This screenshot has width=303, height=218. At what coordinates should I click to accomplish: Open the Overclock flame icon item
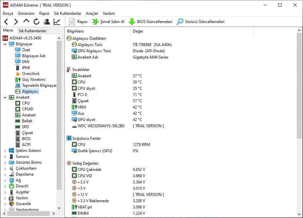[x=31, y=74]
